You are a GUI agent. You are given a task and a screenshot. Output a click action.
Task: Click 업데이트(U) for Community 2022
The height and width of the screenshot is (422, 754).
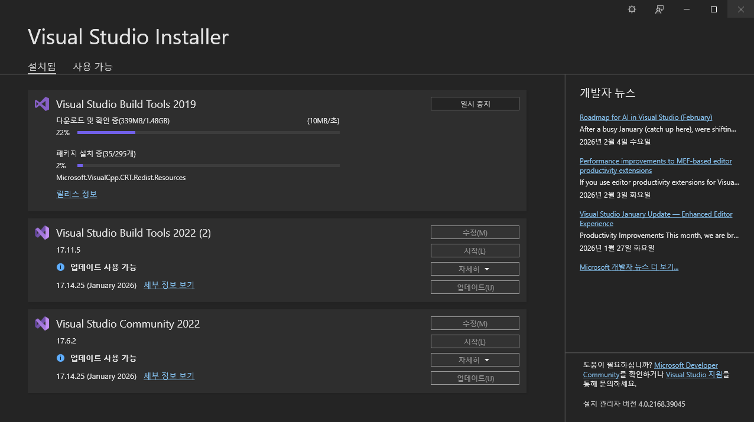point(475,378)
